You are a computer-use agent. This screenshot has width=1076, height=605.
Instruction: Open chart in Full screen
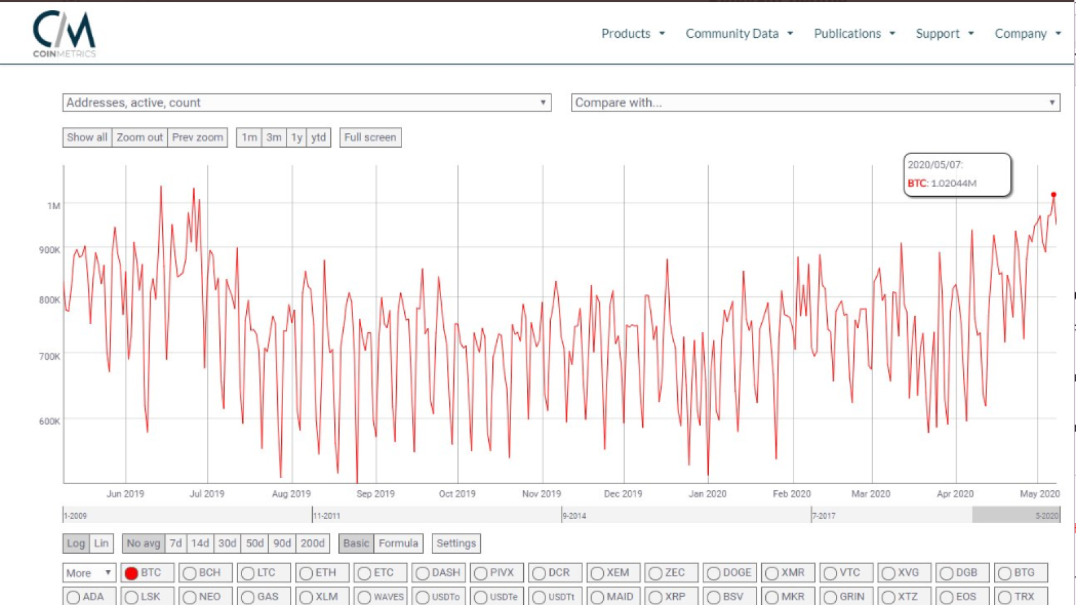pyautogui.click(x=371, y=137)
